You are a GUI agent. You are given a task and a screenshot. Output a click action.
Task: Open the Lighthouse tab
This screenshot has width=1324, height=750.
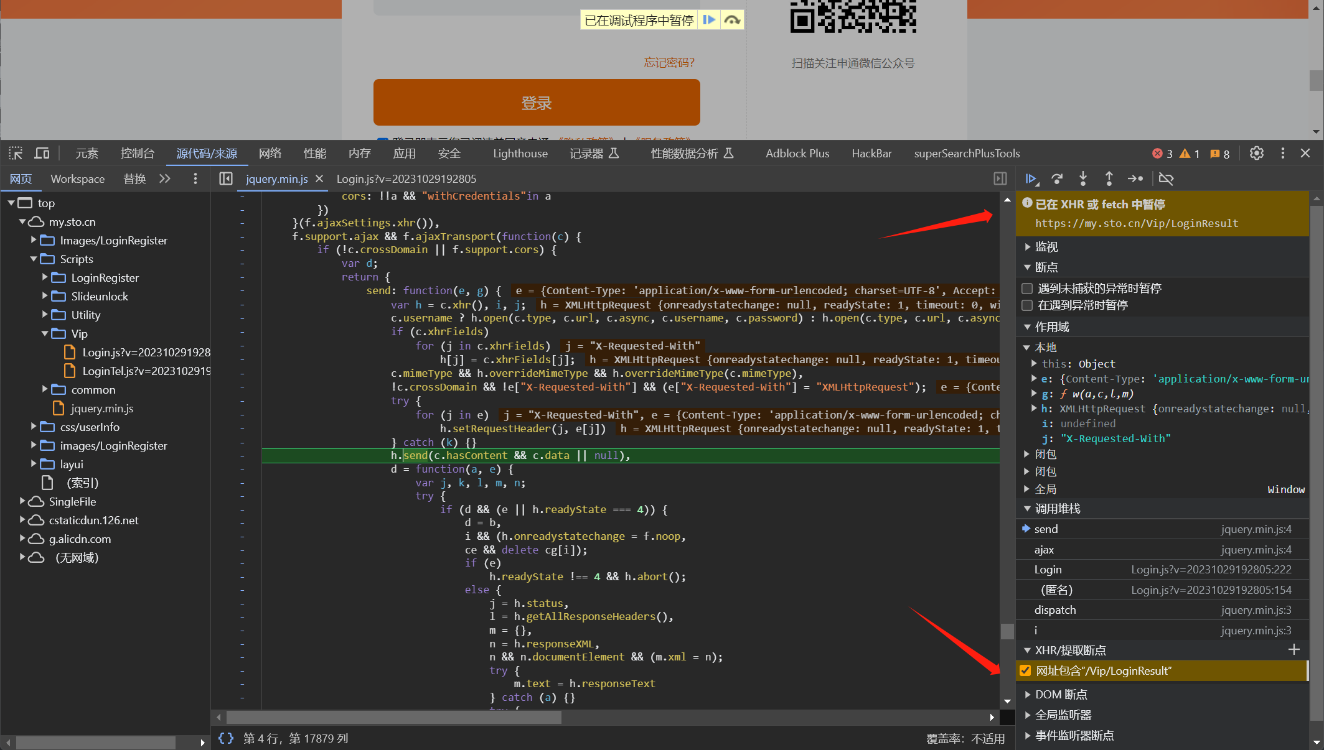[520, 154]
